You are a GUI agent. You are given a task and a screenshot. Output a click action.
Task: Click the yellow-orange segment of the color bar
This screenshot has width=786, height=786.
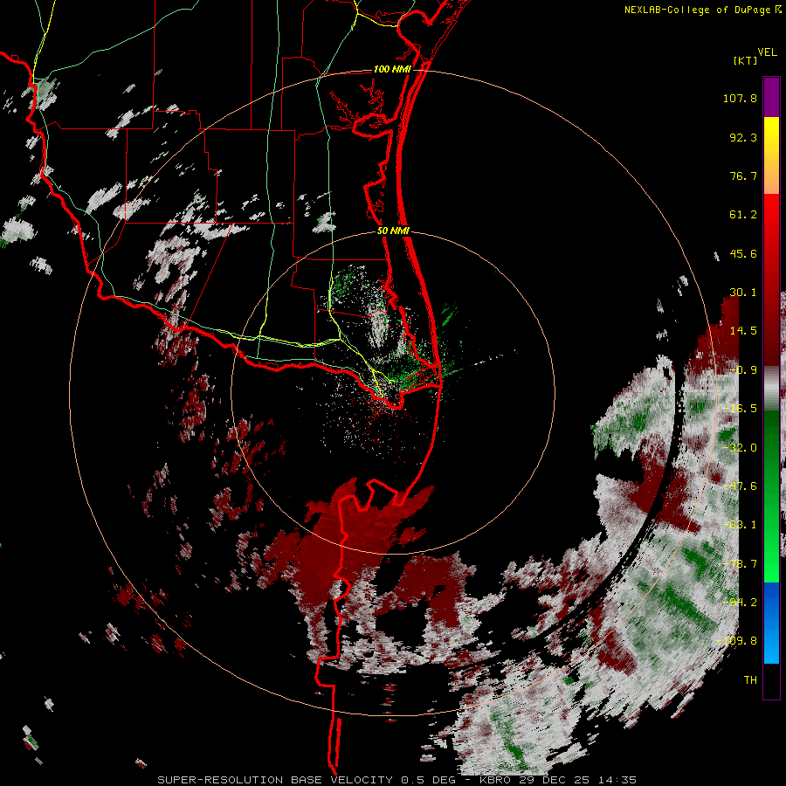point(771,155)
